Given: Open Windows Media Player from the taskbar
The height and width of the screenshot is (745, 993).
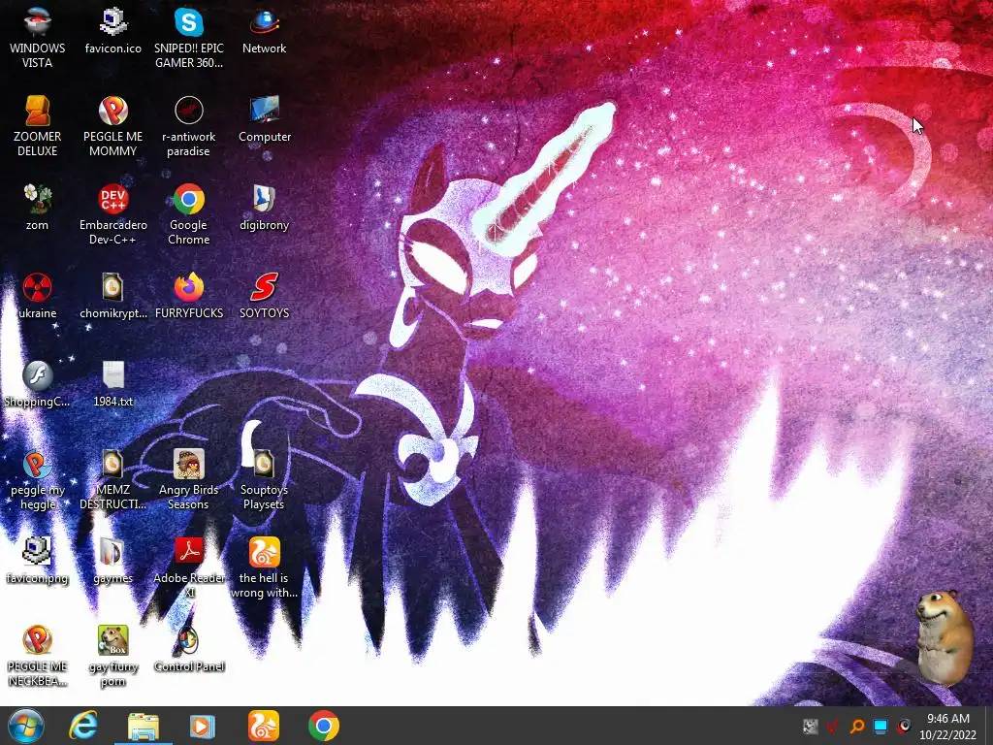Looking at the screenshot, I should click(x=202, y=726).
